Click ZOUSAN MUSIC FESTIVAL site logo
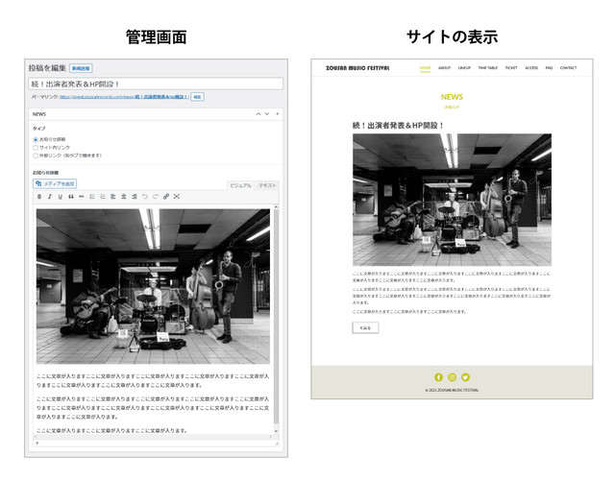 point(357,68)
